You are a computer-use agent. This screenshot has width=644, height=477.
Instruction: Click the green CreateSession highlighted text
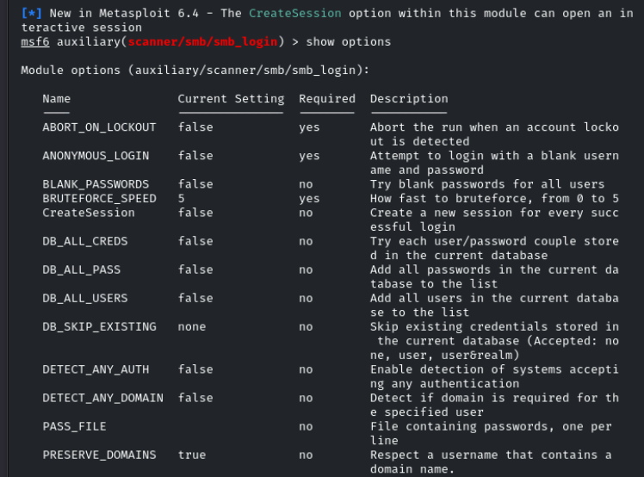tap(295, 13)
